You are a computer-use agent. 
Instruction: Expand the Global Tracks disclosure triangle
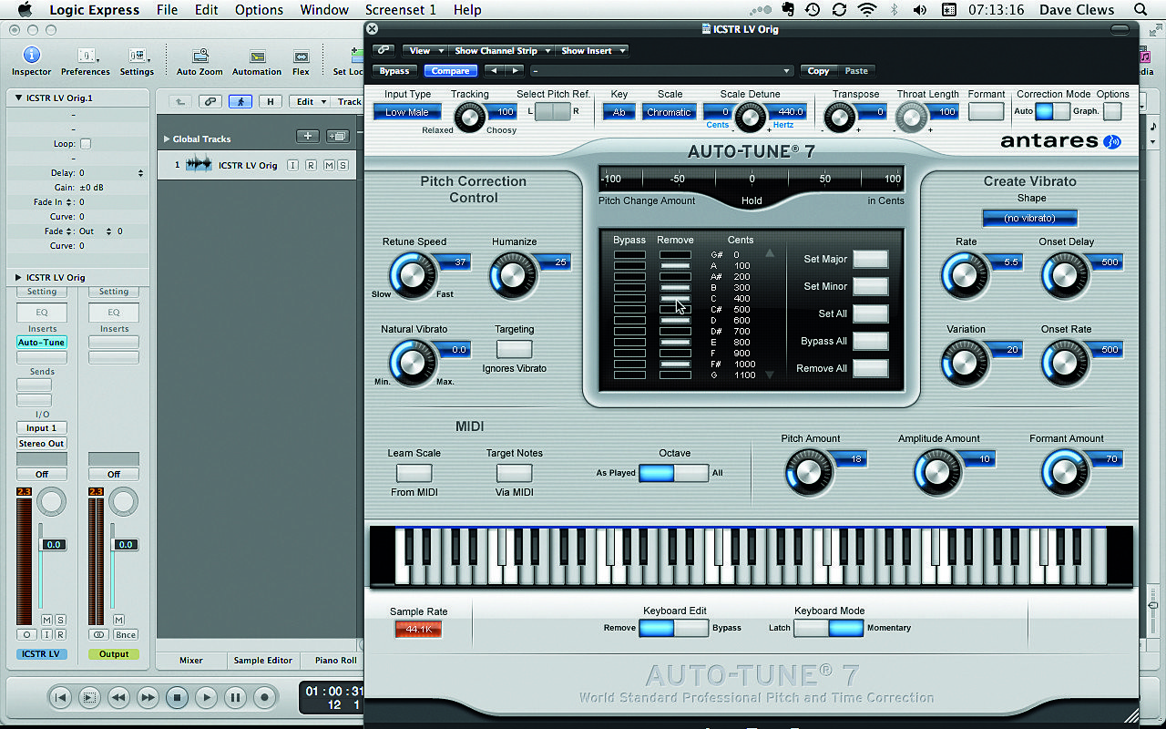click(167, 139)
